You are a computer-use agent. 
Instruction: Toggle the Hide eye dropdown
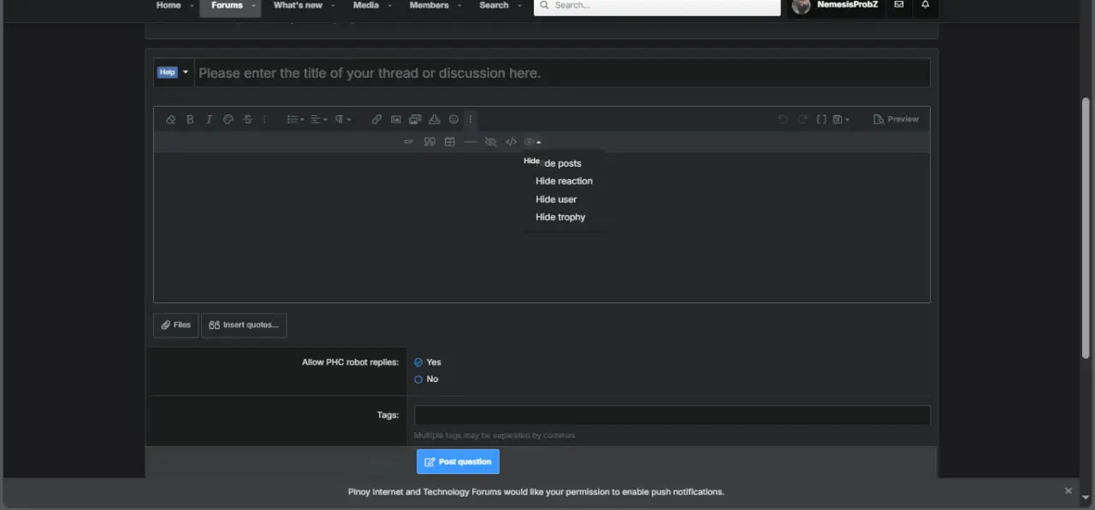point(532,142)
